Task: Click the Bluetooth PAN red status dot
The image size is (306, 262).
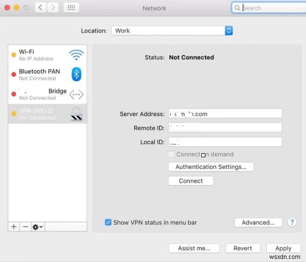Action: (x=14, y=74)
